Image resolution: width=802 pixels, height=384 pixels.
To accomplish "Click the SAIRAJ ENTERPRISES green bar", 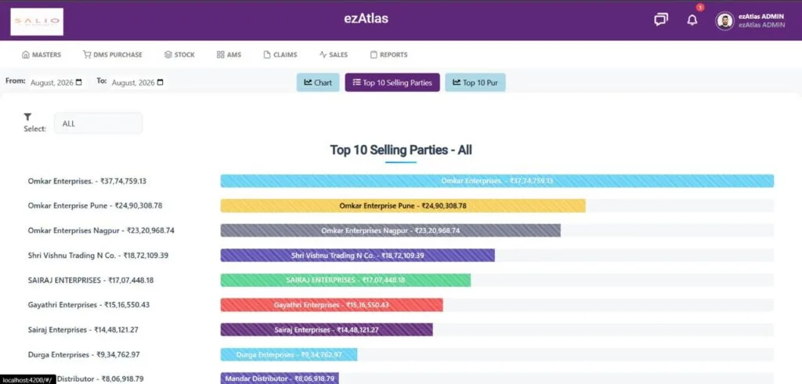I will (x=345, y=280).
